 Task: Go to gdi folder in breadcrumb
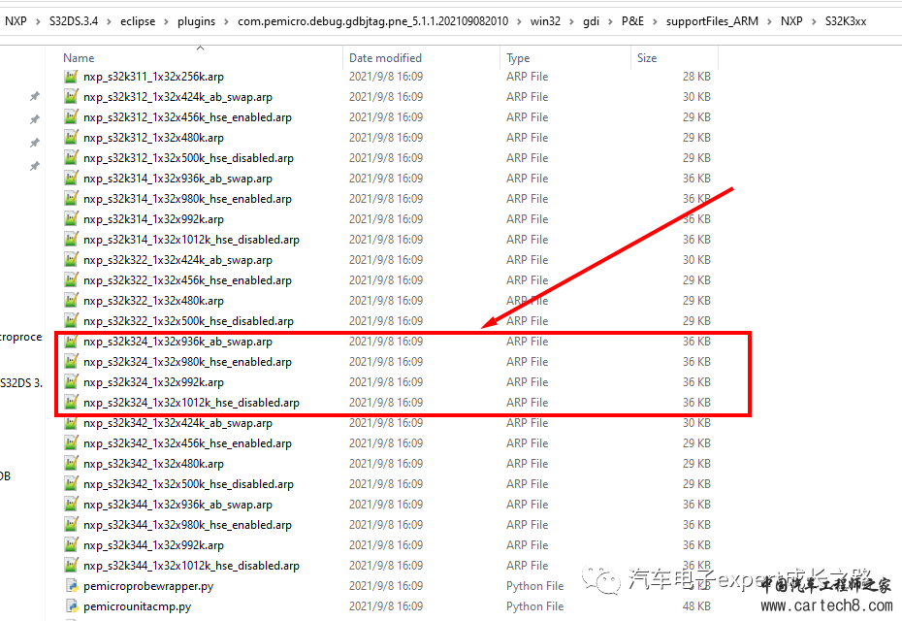click(x=591, y=21)
